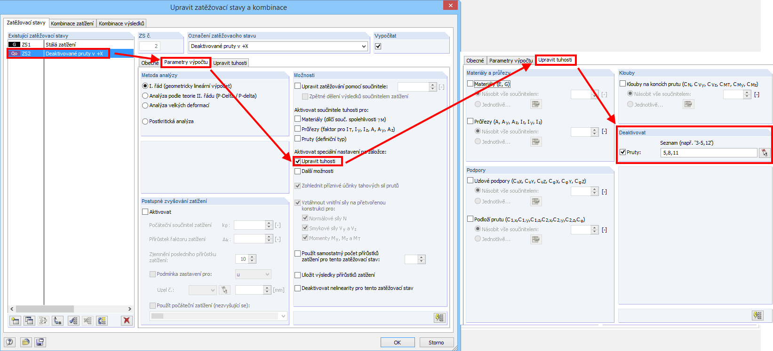
Task: Toggle the Vypočítat checkbox
Action: [x=378, y=46]
